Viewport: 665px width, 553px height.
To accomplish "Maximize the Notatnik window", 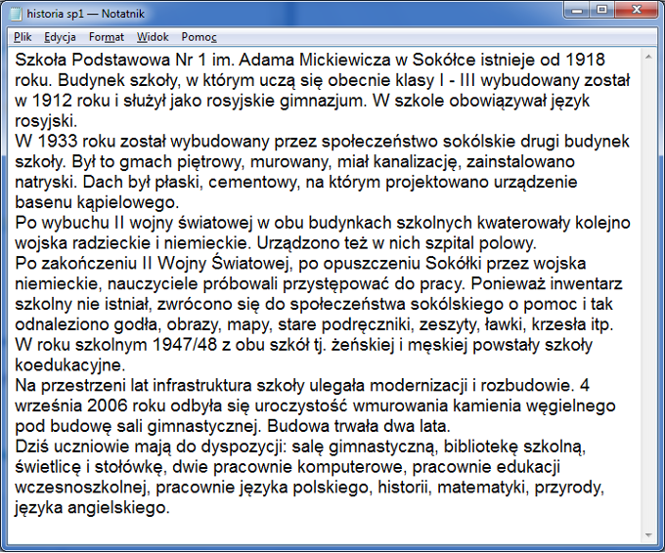I will click(601, 10).
